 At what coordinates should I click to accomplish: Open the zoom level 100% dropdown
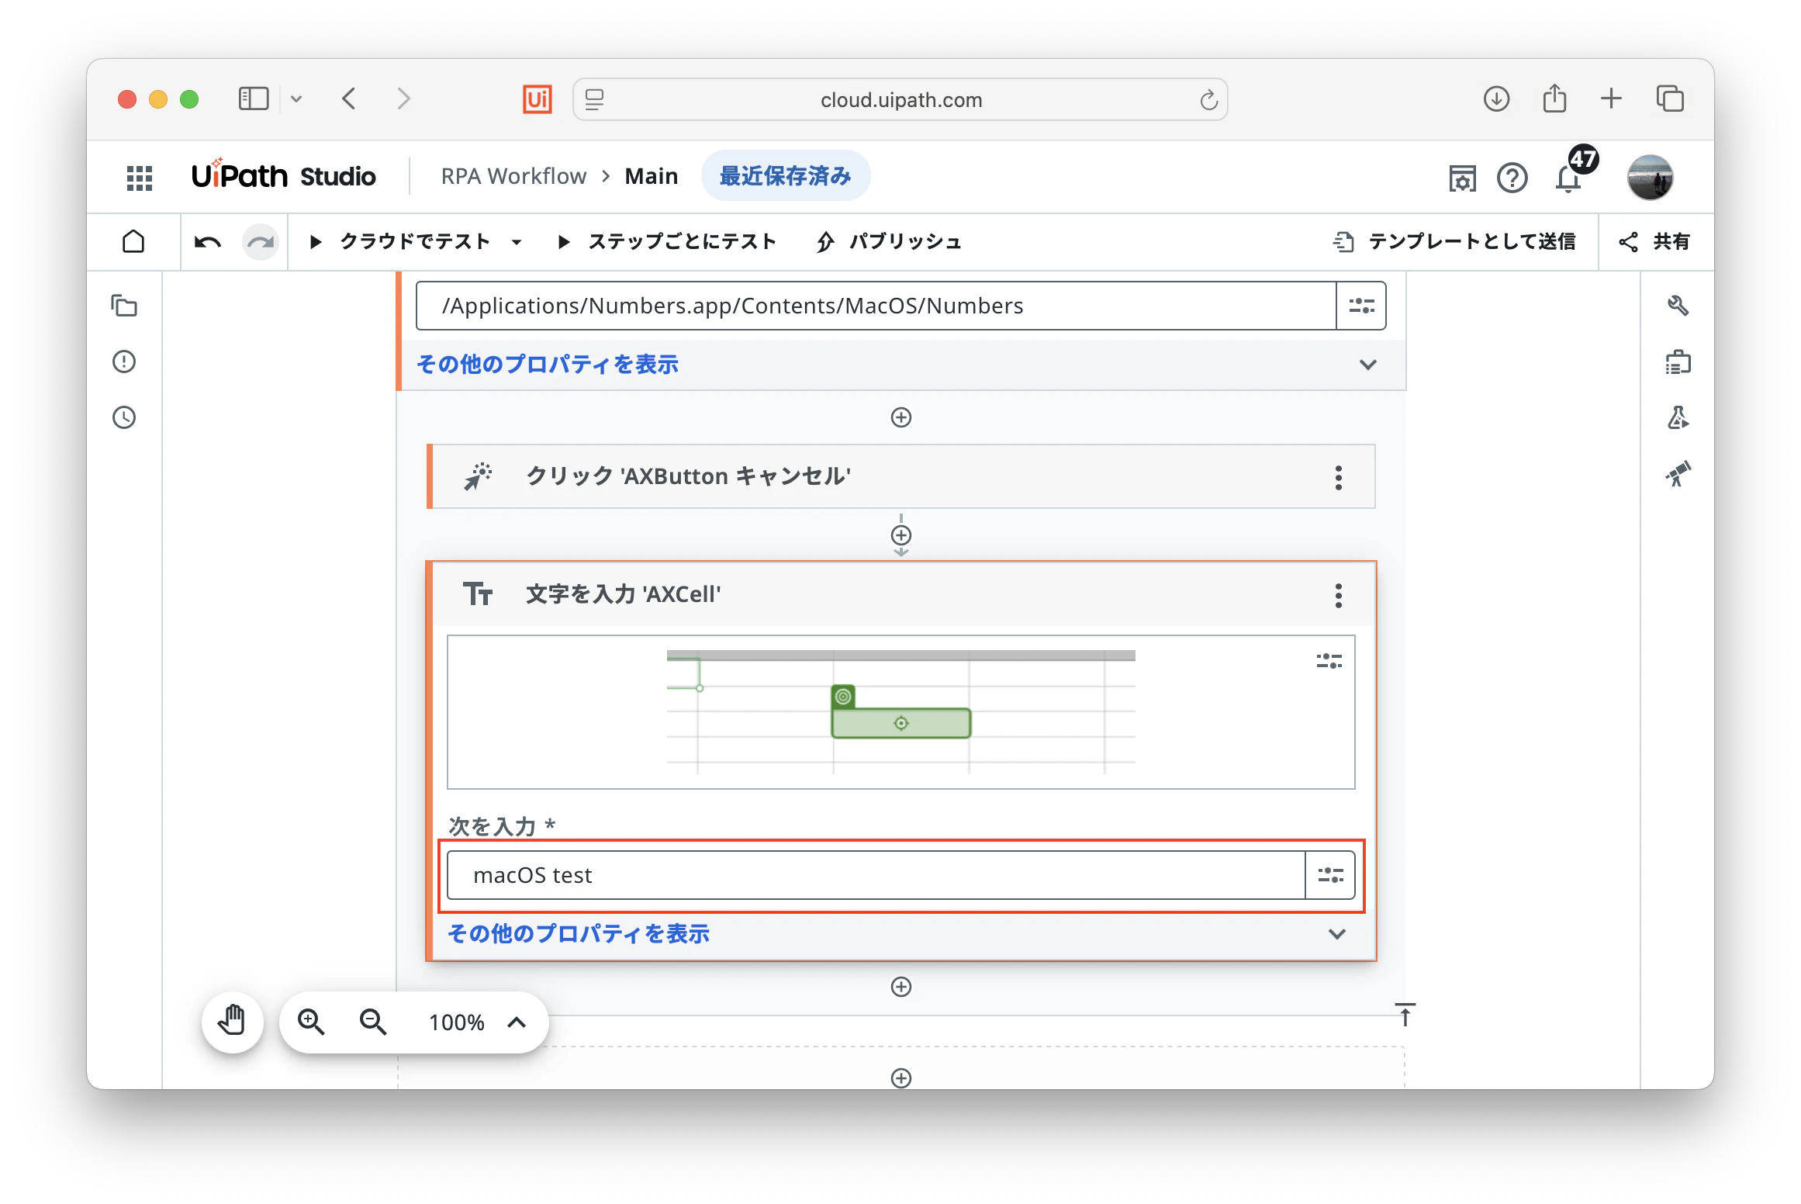click(x=517, y=1022)
